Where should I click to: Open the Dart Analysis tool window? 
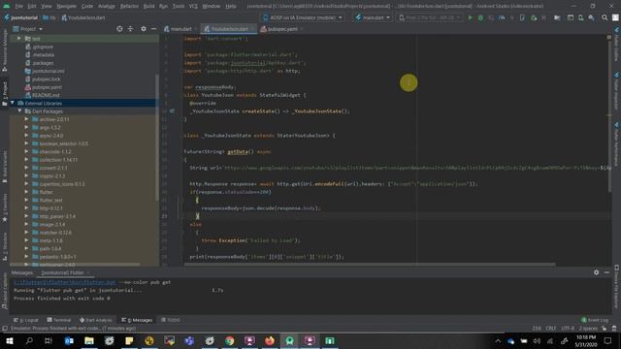pyautogui.click(x=96, y=320)
